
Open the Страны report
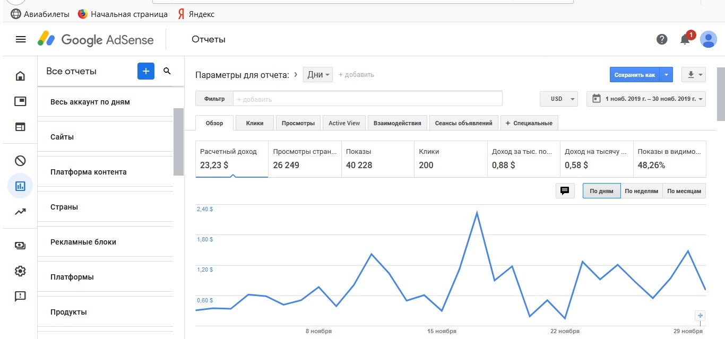[105, 207]
